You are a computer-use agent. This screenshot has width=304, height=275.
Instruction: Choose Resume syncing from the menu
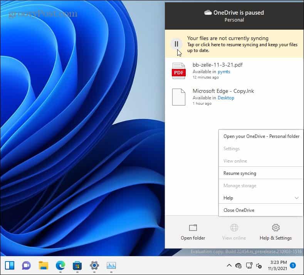point(261,173)
